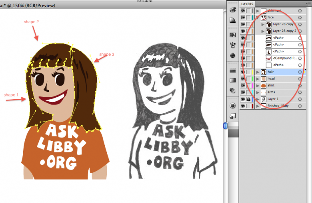Image resolution: width=312 pixels, height=203 pixels.
Task: Lock the shirt layer
Action: point(248,85)
